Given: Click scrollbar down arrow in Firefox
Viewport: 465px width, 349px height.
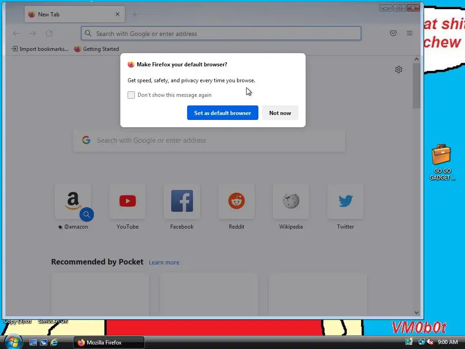Looking at the screenshot, I should tap(416, 313).
